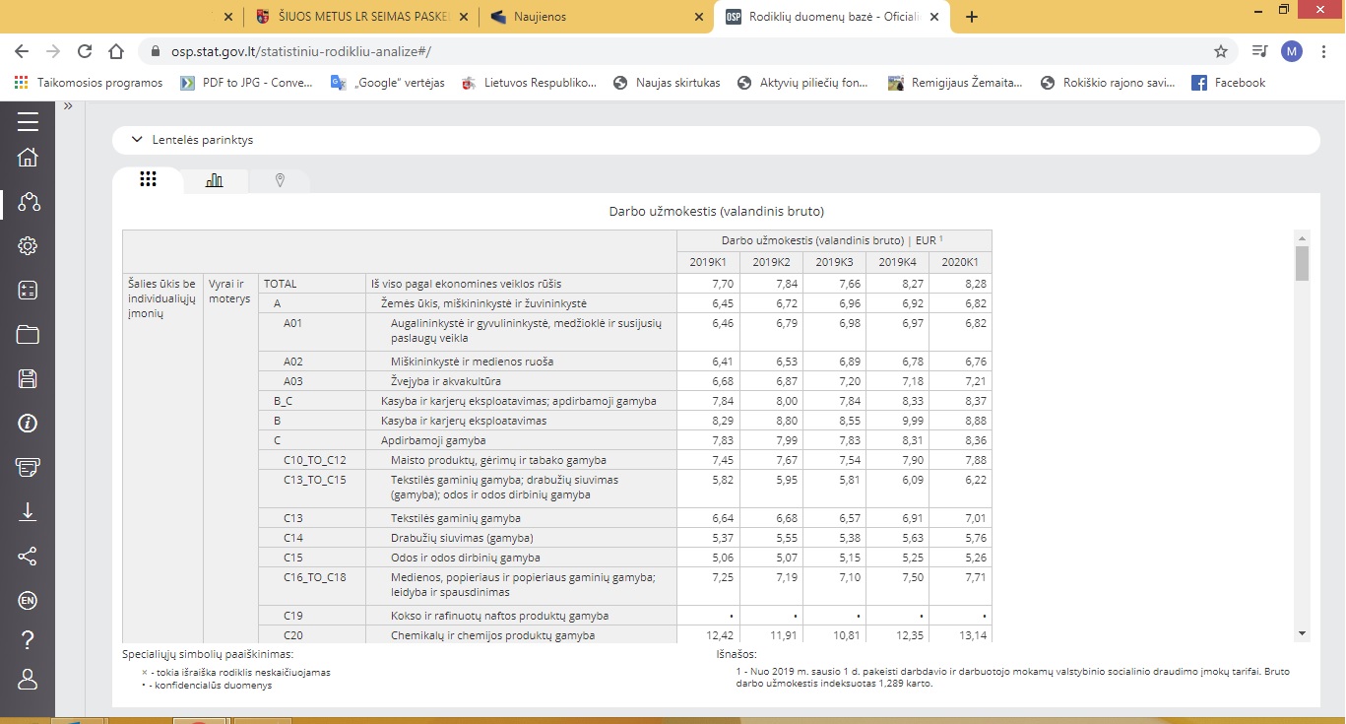The width and height of the screenshot is (1346, 724).
Task: Switch to the map pin view tab
Action: 280,180
